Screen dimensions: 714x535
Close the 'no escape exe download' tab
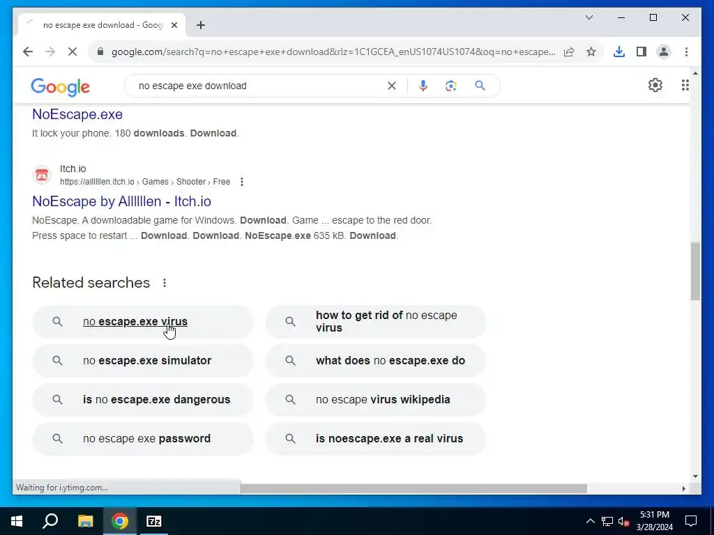[174, 25]
